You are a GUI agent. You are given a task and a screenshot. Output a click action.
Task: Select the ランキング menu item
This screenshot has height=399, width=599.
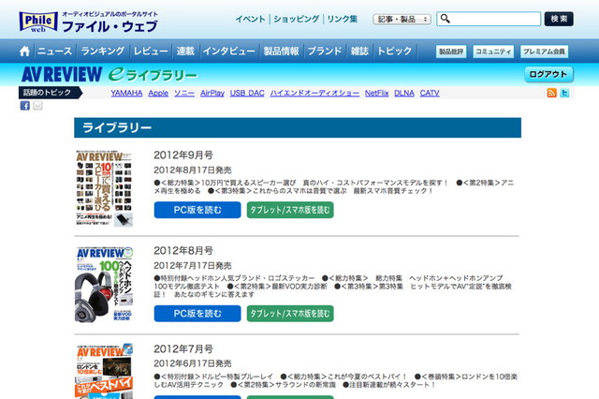(x=101, y=51)
